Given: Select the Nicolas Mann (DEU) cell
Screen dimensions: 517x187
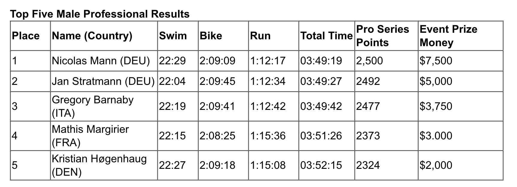Looking at the screenshot, I should point(104,61).
